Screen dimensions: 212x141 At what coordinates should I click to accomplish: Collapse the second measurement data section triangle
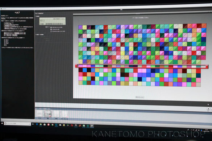36,34
